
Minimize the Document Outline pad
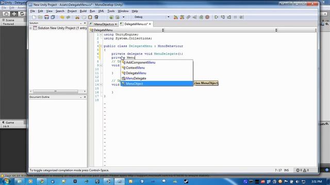coord(81,97)
